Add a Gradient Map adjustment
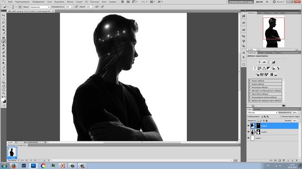 click(271, 75)
